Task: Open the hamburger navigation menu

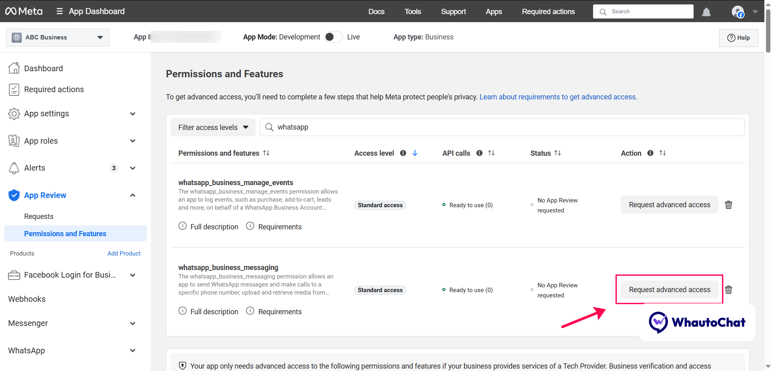Action: click(59, 11)
